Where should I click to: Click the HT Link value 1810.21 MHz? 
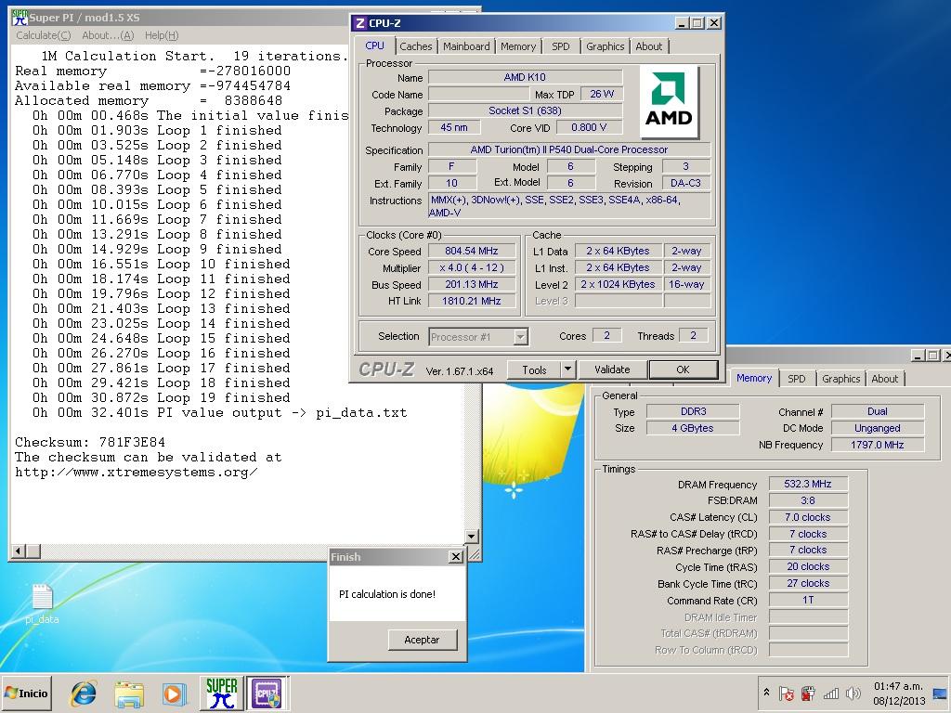(471, 301)
